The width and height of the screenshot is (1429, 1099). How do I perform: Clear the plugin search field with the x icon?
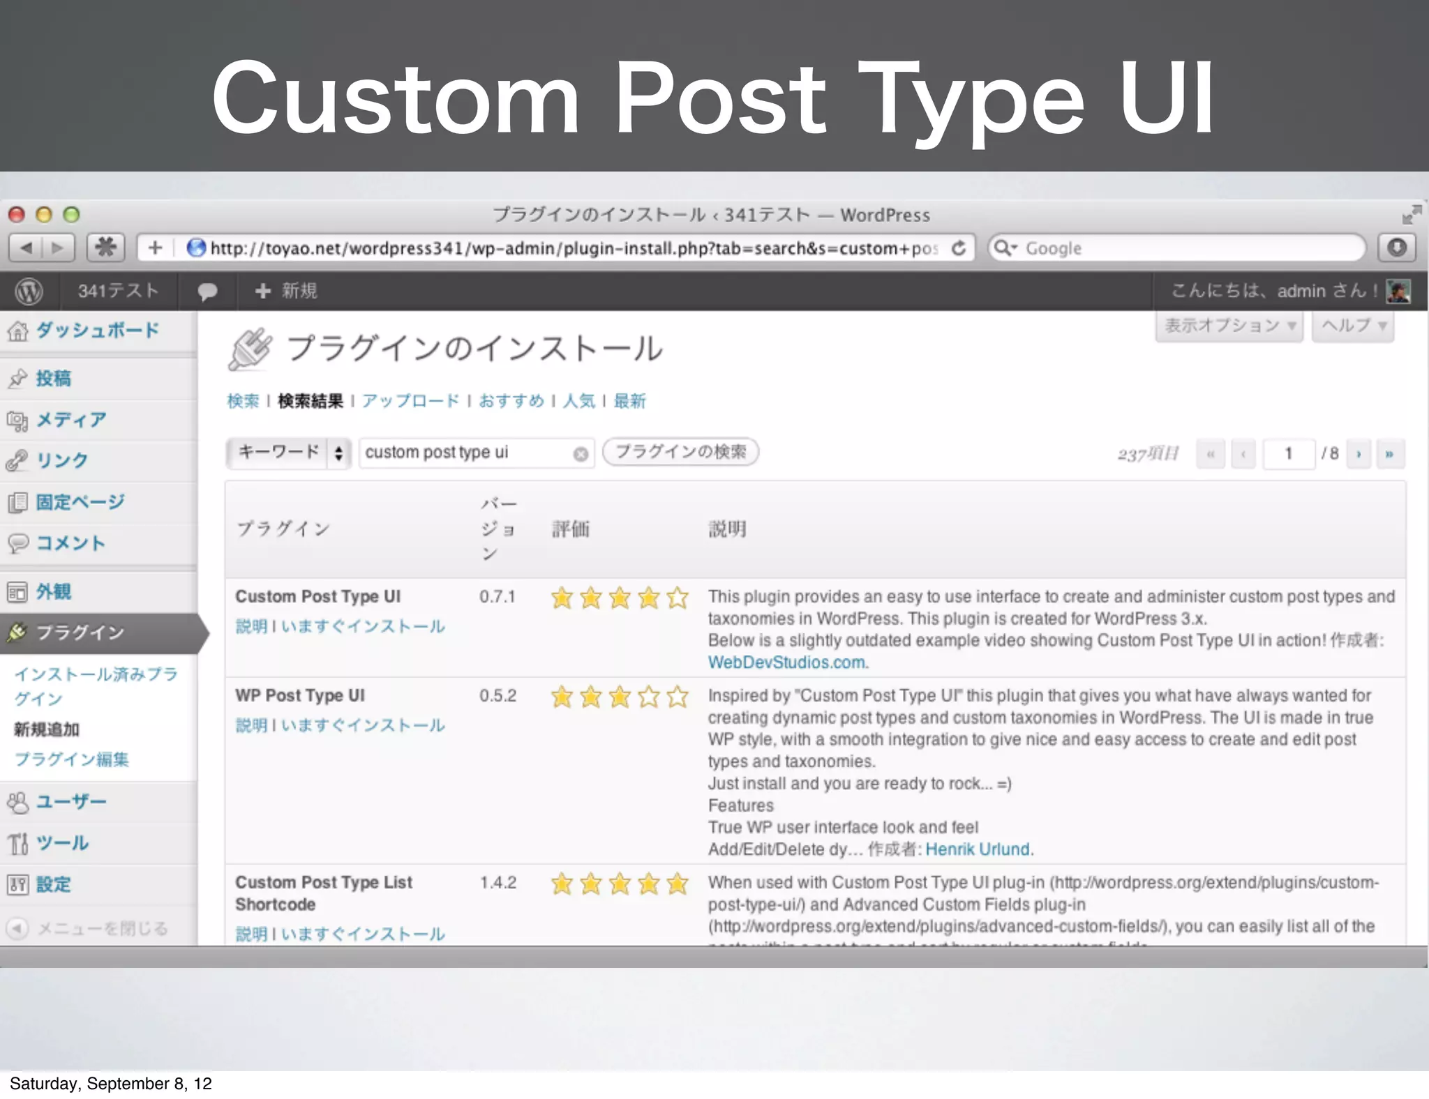(x=581, y=454)
